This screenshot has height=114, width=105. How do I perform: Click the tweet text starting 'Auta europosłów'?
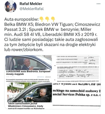tap(52, 35)
